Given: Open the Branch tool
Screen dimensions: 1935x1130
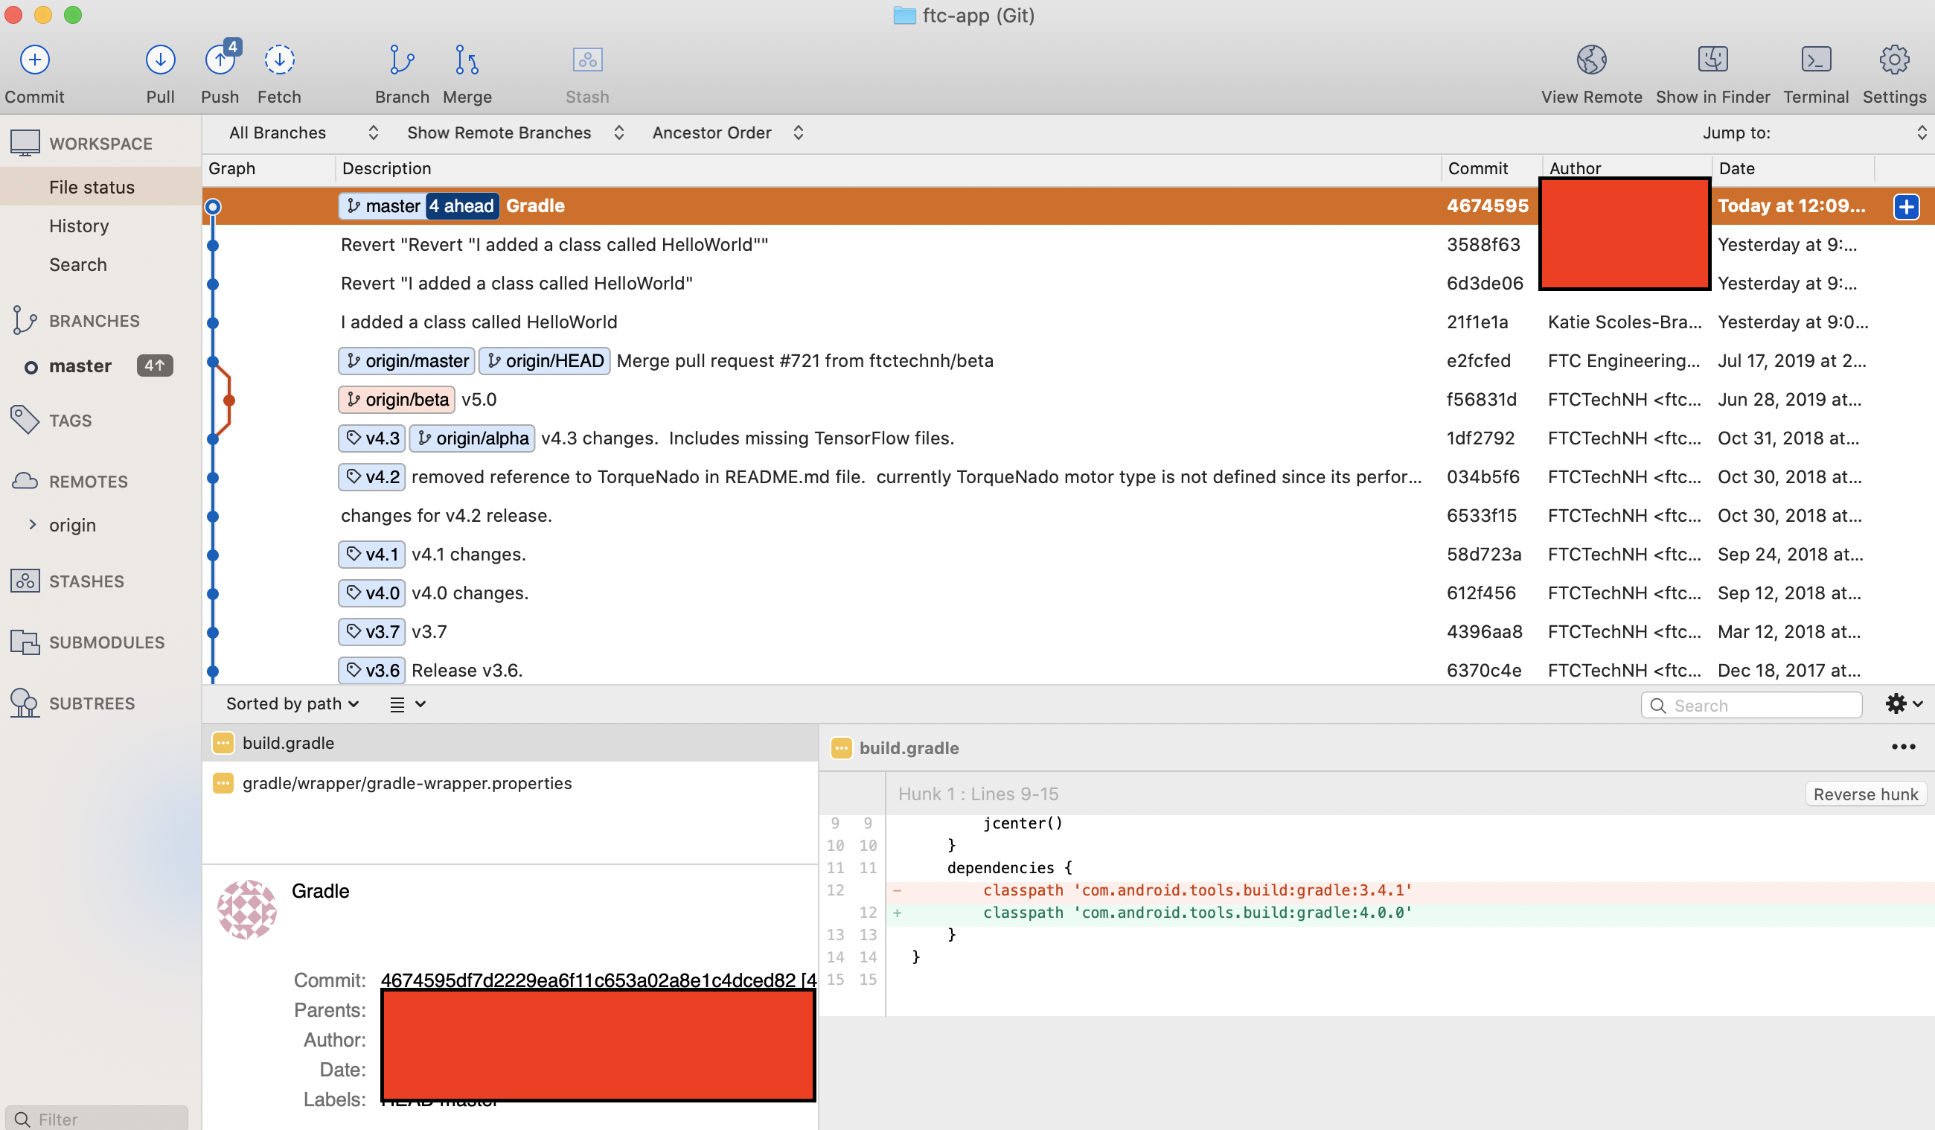Looking at the screenshot, I should (x=402, y=60).
